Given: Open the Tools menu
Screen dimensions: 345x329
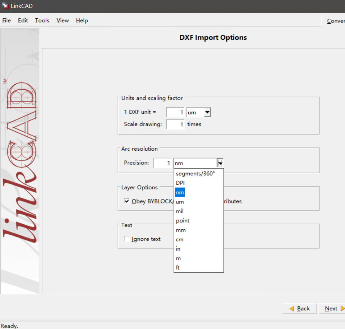Looking at the screenshot, I should (42, 20).
